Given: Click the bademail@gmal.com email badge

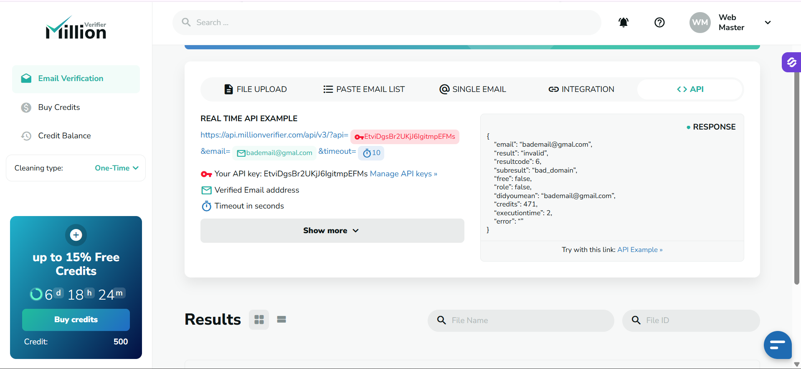Looking at the screenshot, I should click(274, 153).
